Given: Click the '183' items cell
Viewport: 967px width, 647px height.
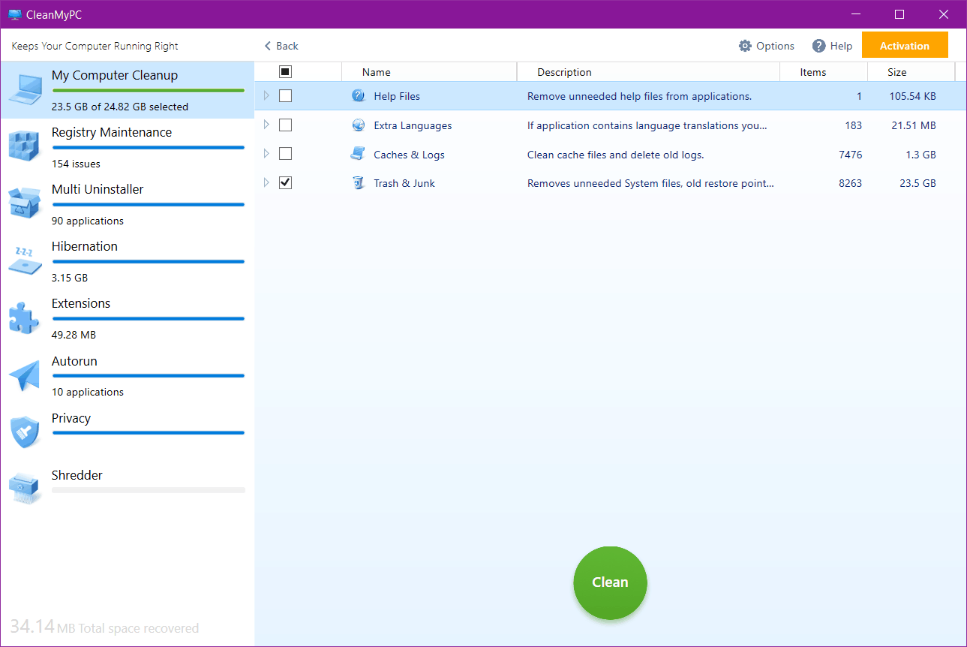Looking at the screenshot, I should coord(854,125).
